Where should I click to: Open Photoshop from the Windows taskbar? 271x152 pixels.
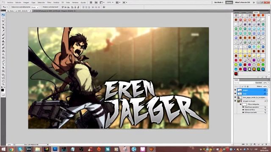pos(55,149)
